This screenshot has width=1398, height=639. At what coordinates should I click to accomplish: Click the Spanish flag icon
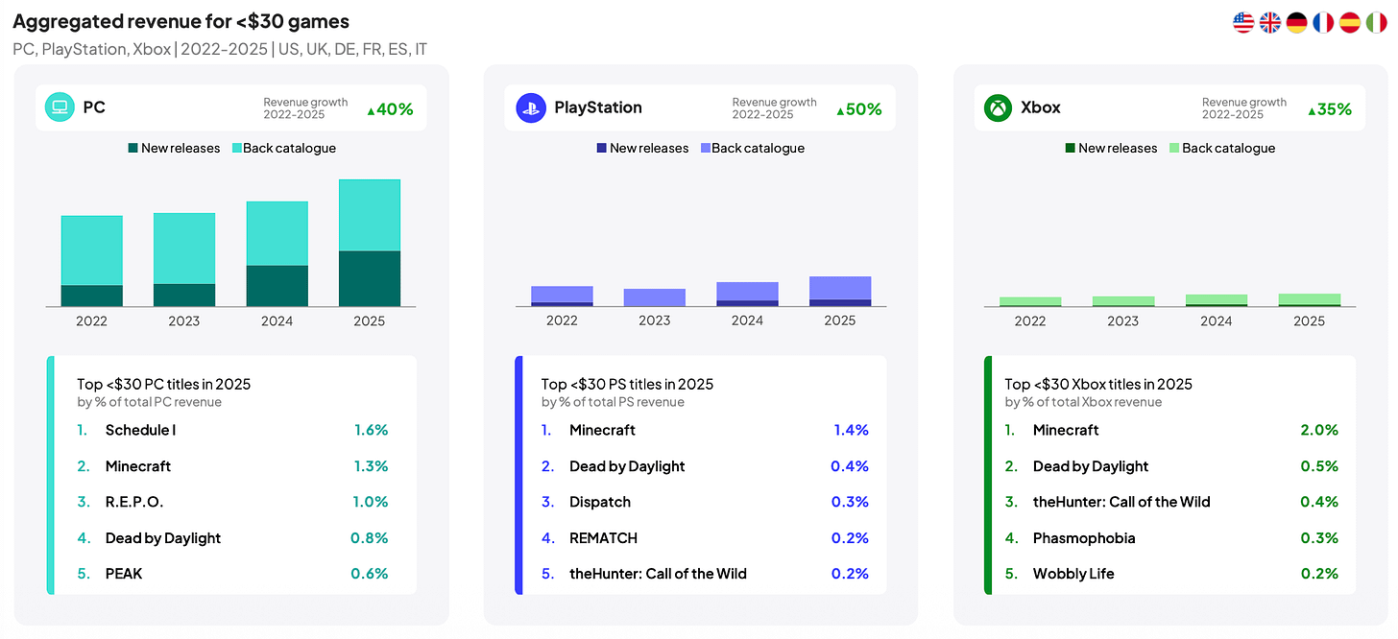pyautogui.click(x=1350, y=22)
